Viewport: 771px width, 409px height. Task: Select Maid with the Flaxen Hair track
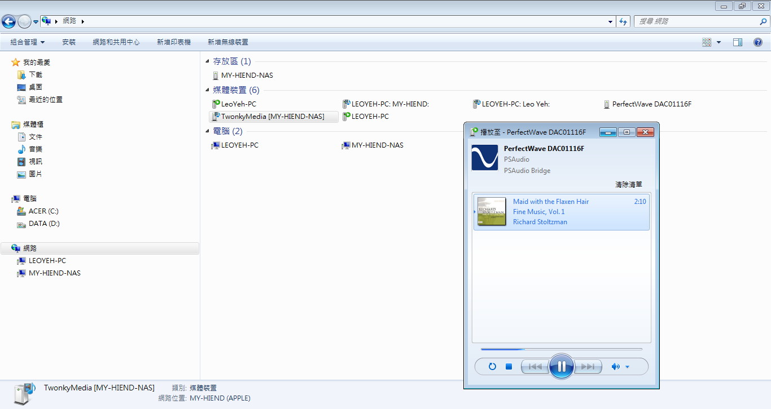[x=562, y=212]
